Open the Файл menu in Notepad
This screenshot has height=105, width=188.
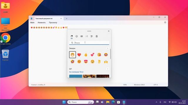[32, 22]
